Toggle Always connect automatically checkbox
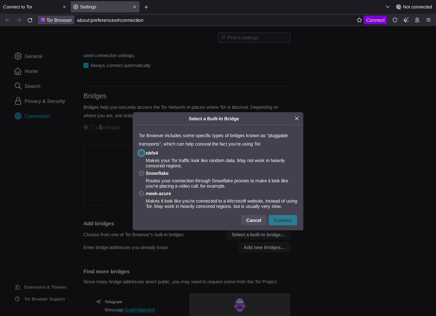Viewport: 436px width, 316px height. pos(86,65)
